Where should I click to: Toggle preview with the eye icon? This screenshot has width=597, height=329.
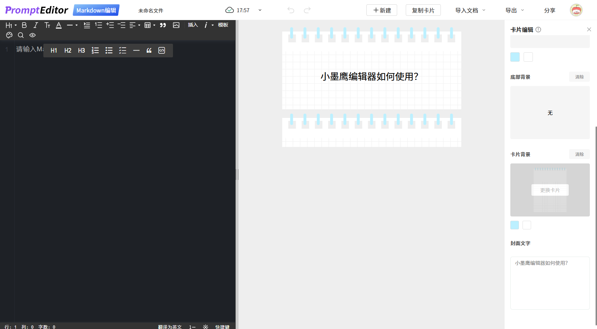tap(32, 35)
